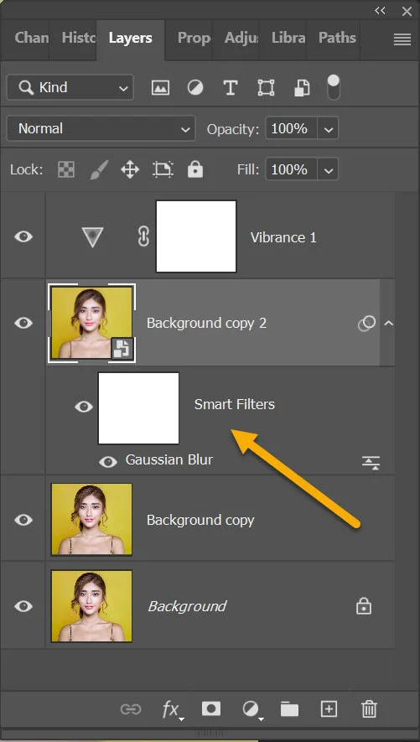Lock all padlock icon
420x742 pixels.
(x=194, y=169)
